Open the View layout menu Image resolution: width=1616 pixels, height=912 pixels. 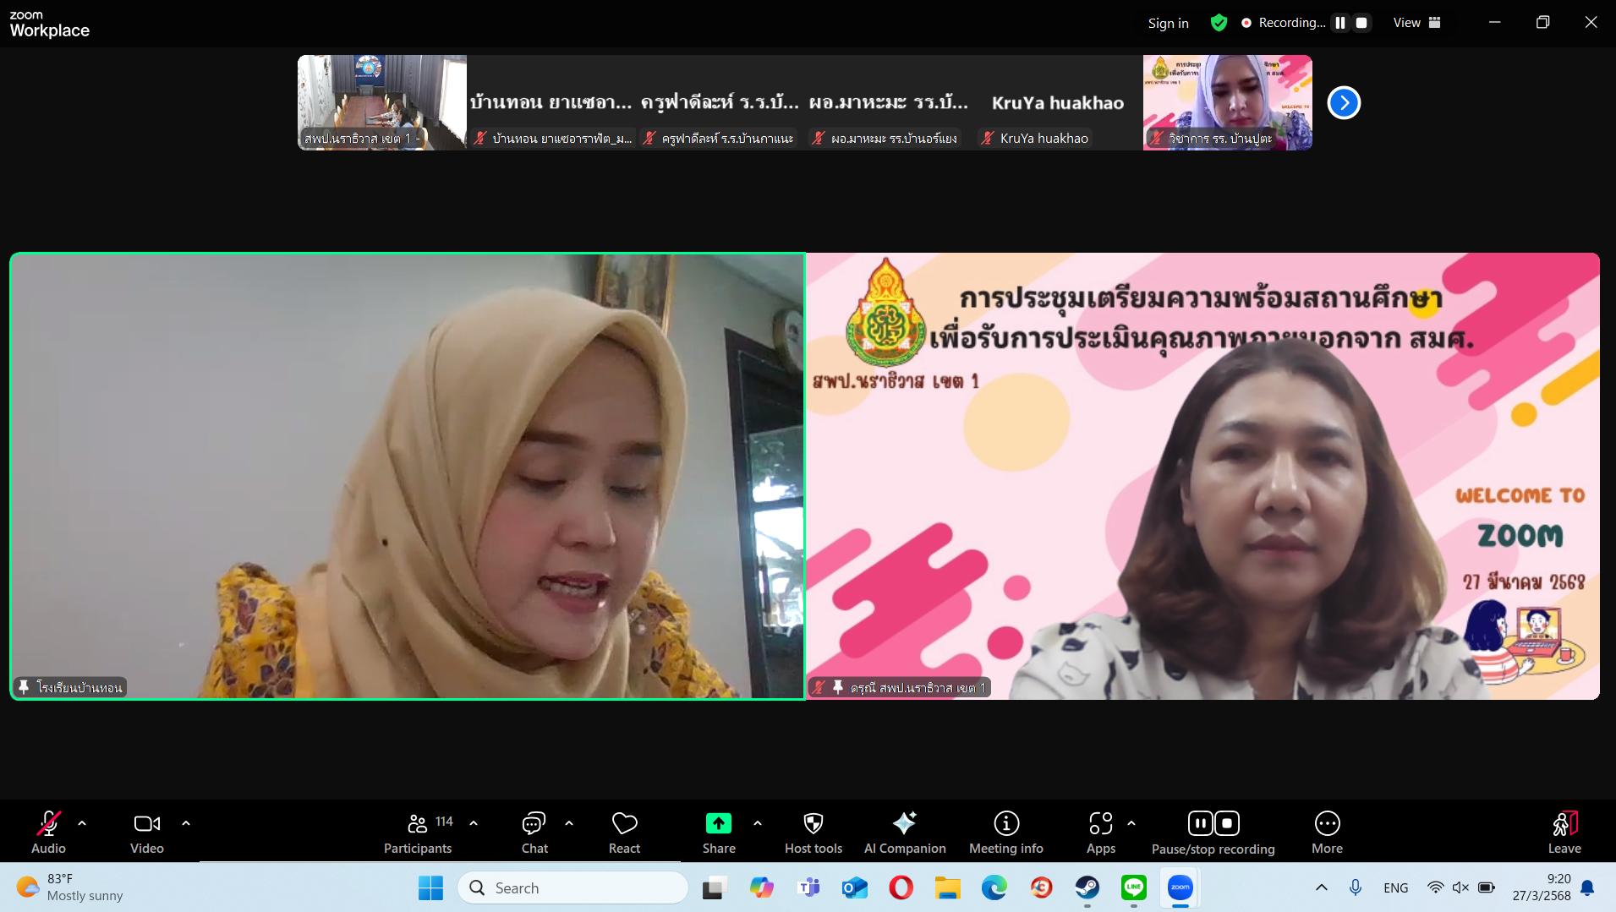1416,23
